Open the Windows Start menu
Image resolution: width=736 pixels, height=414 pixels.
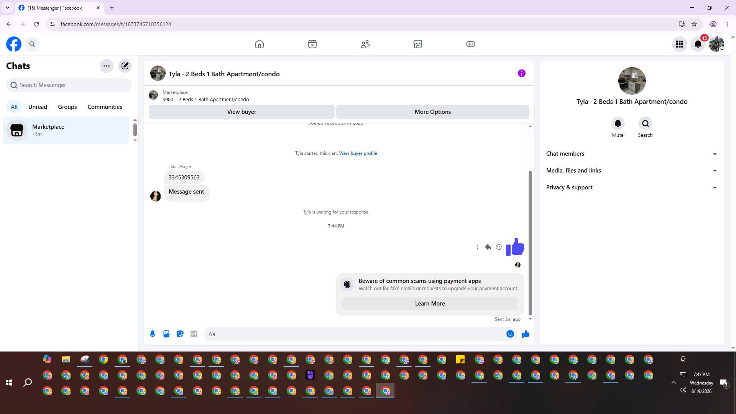(x=9, y=383)
